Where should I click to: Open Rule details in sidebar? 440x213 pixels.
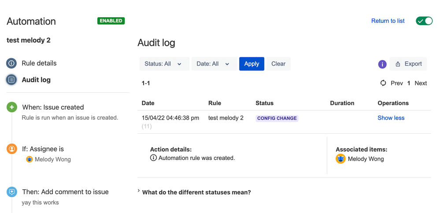(39, 63)
